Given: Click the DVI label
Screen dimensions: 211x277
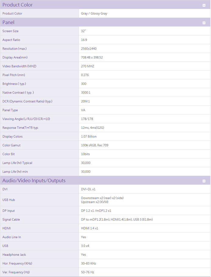Looking at the screenshot, I should pyautogui.click(x=5, y=189).
